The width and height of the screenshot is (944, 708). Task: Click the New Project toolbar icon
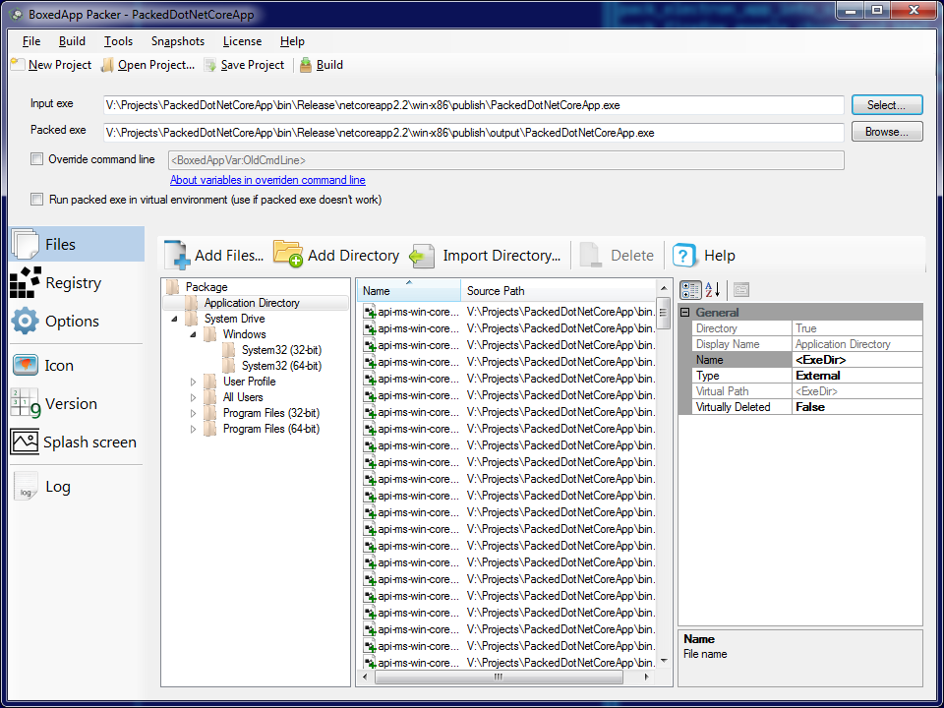click(18, 65)
